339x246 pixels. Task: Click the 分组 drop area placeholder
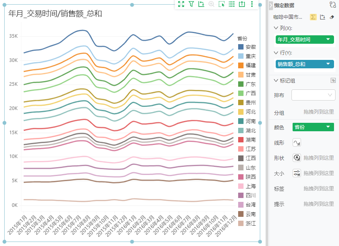[319, 112]
